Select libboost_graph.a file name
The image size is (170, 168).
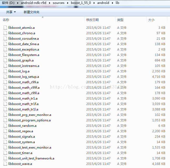pyautogui.click(x=21, y=60)
